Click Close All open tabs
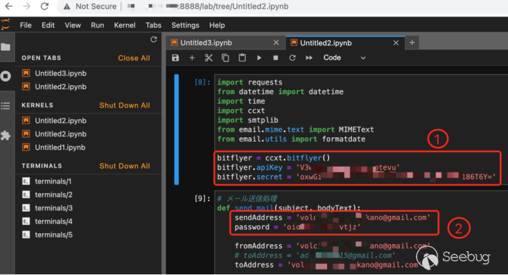 (x=134, y=58)
